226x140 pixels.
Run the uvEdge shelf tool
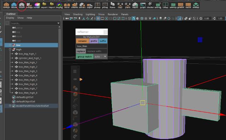(29, 5)
